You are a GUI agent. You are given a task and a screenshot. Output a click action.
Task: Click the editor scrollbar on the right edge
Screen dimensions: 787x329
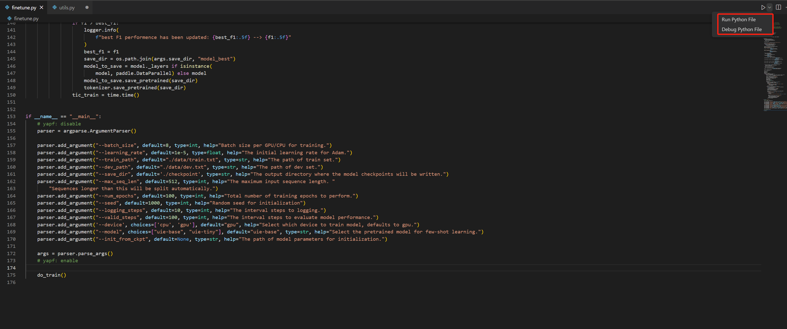pyautogui.click(x=785, y=92)
